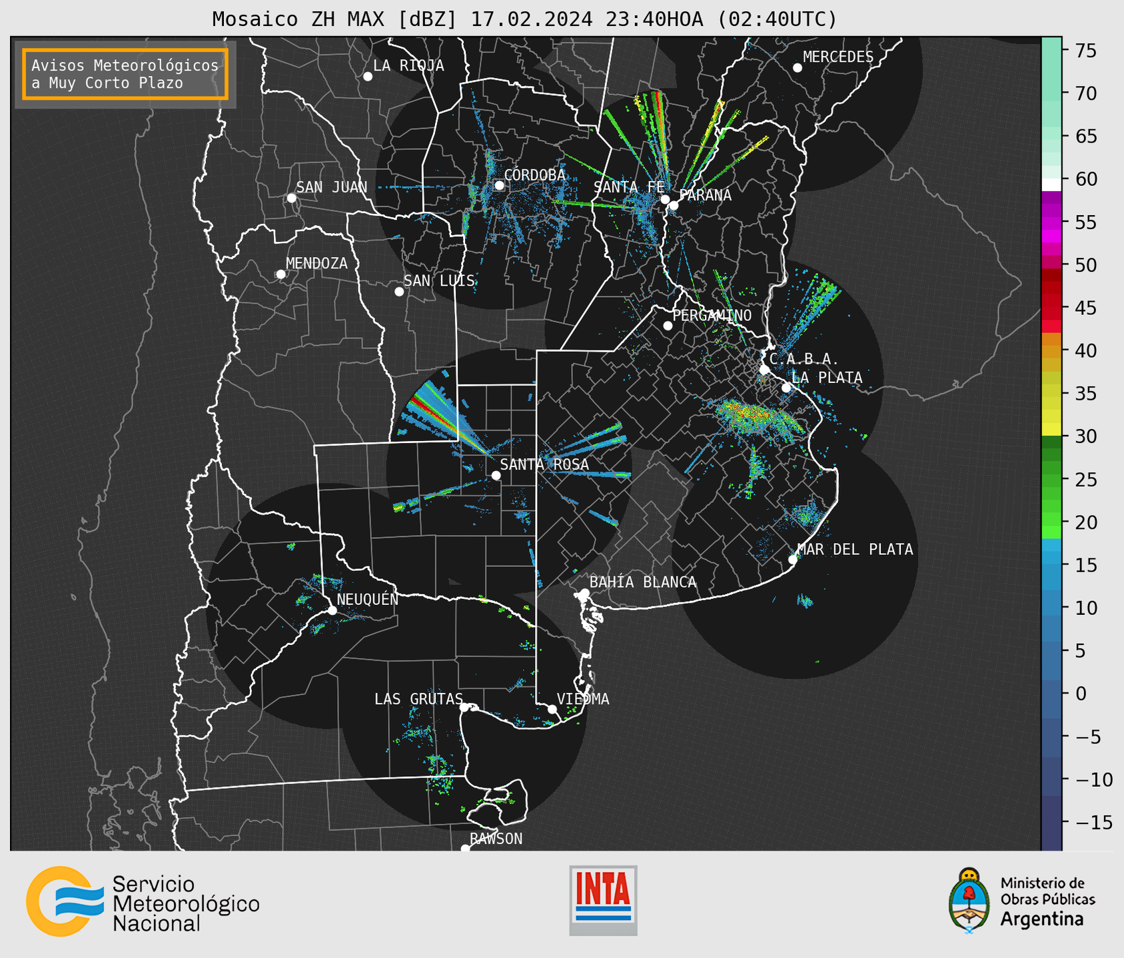Select the PERGAMINO city marker

coord(668,326)
